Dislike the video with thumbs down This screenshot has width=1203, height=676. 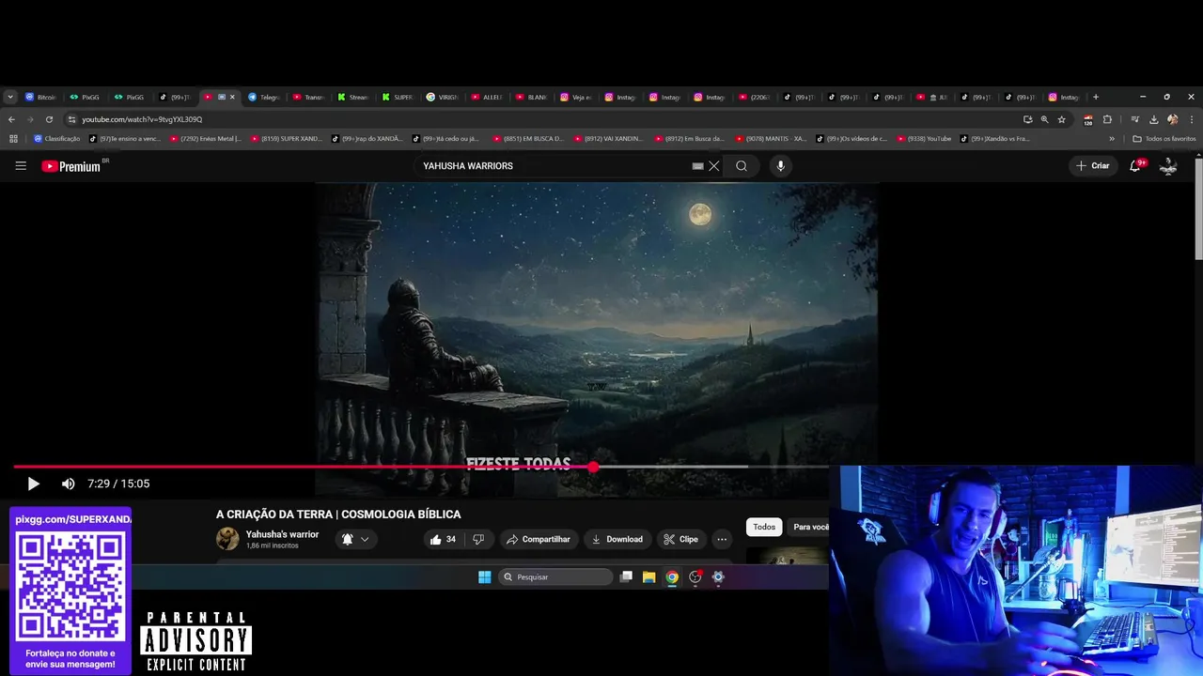(477, 539)
